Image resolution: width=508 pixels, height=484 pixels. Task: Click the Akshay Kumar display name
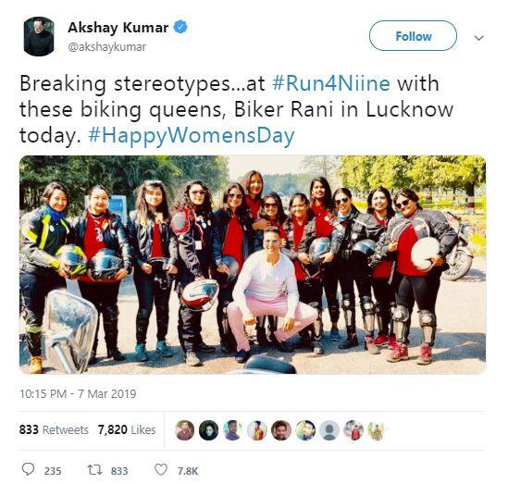coord(118,28)
